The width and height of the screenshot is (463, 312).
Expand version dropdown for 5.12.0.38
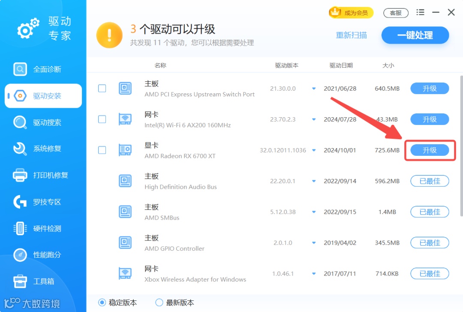click(314, 212)
